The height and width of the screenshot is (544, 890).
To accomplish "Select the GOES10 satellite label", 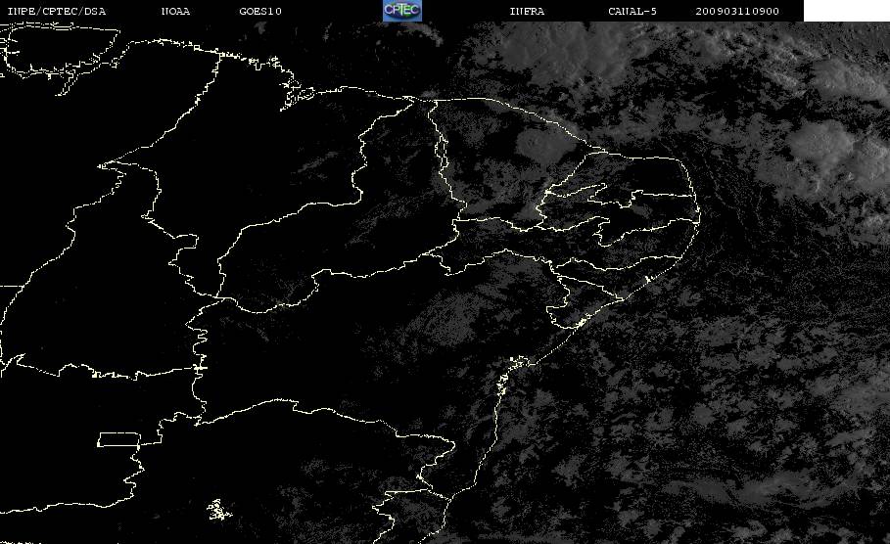I will 260,12.
